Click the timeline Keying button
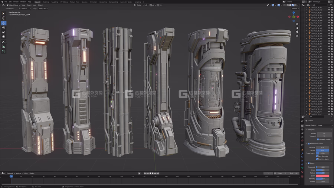The height and width of the screenshot is (188, 334). (19, 173)
